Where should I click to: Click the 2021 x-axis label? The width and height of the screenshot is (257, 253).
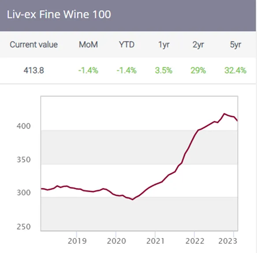coord(155,241)
